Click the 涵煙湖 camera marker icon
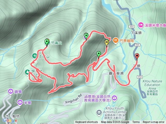 click(114, 98)
